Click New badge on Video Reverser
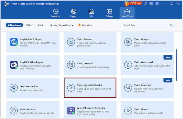Image resolution: width=183 pixels, height=119 pixels. tap(168, 80)
